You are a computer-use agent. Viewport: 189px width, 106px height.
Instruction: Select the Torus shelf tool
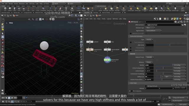point(19,9)
